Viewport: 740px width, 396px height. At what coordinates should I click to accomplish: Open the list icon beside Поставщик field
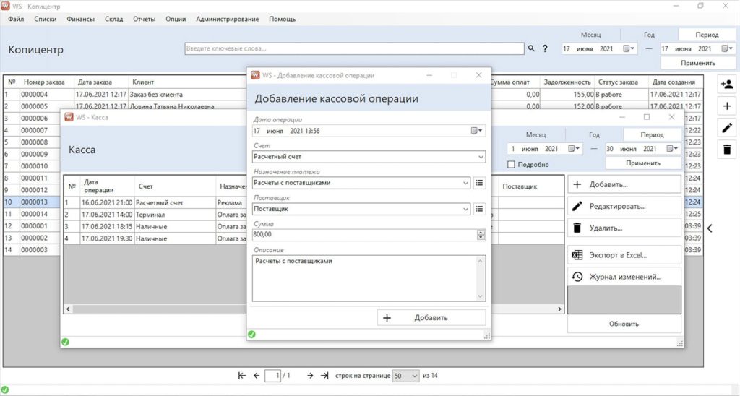pos(479,209)
